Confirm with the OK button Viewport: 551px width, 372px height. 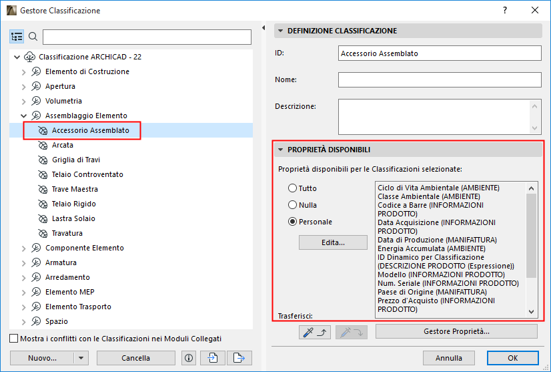coord(513,358)
